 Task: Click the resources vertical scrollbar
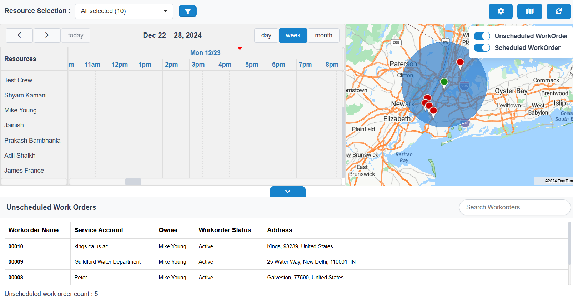[343, 143]
